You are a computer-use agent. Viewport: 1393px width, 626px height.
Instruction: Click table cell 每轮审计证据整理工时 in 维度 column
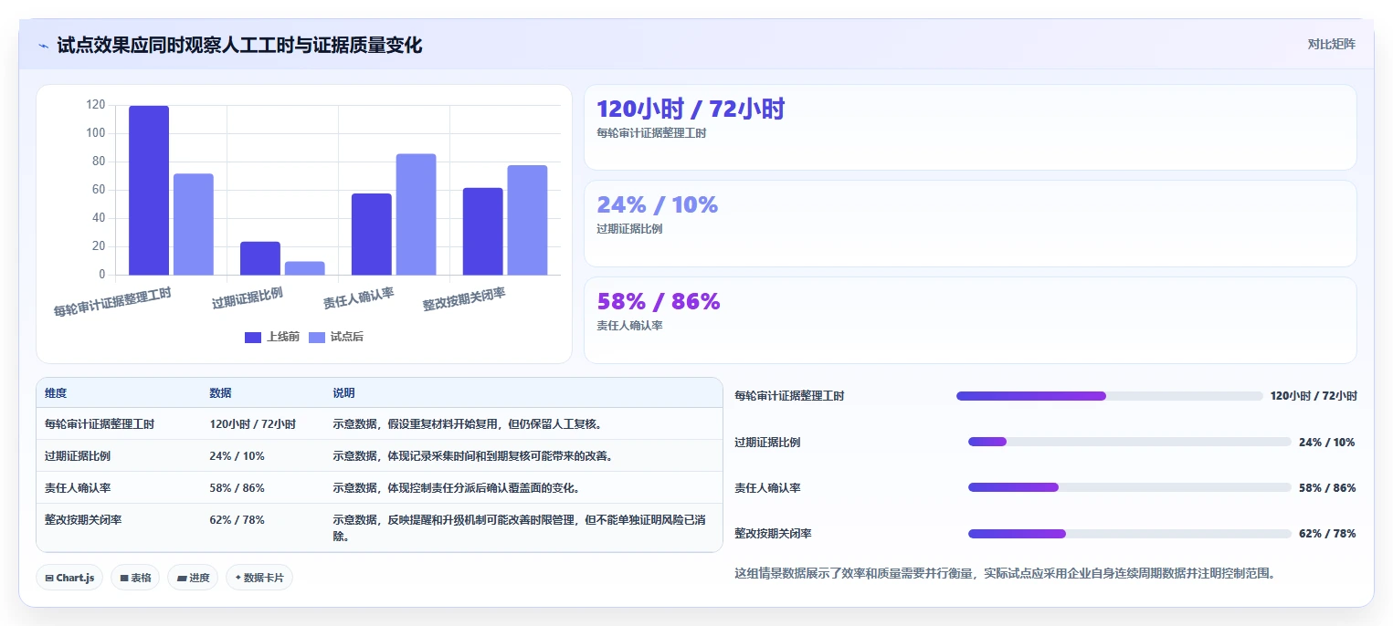coord(100,424)
